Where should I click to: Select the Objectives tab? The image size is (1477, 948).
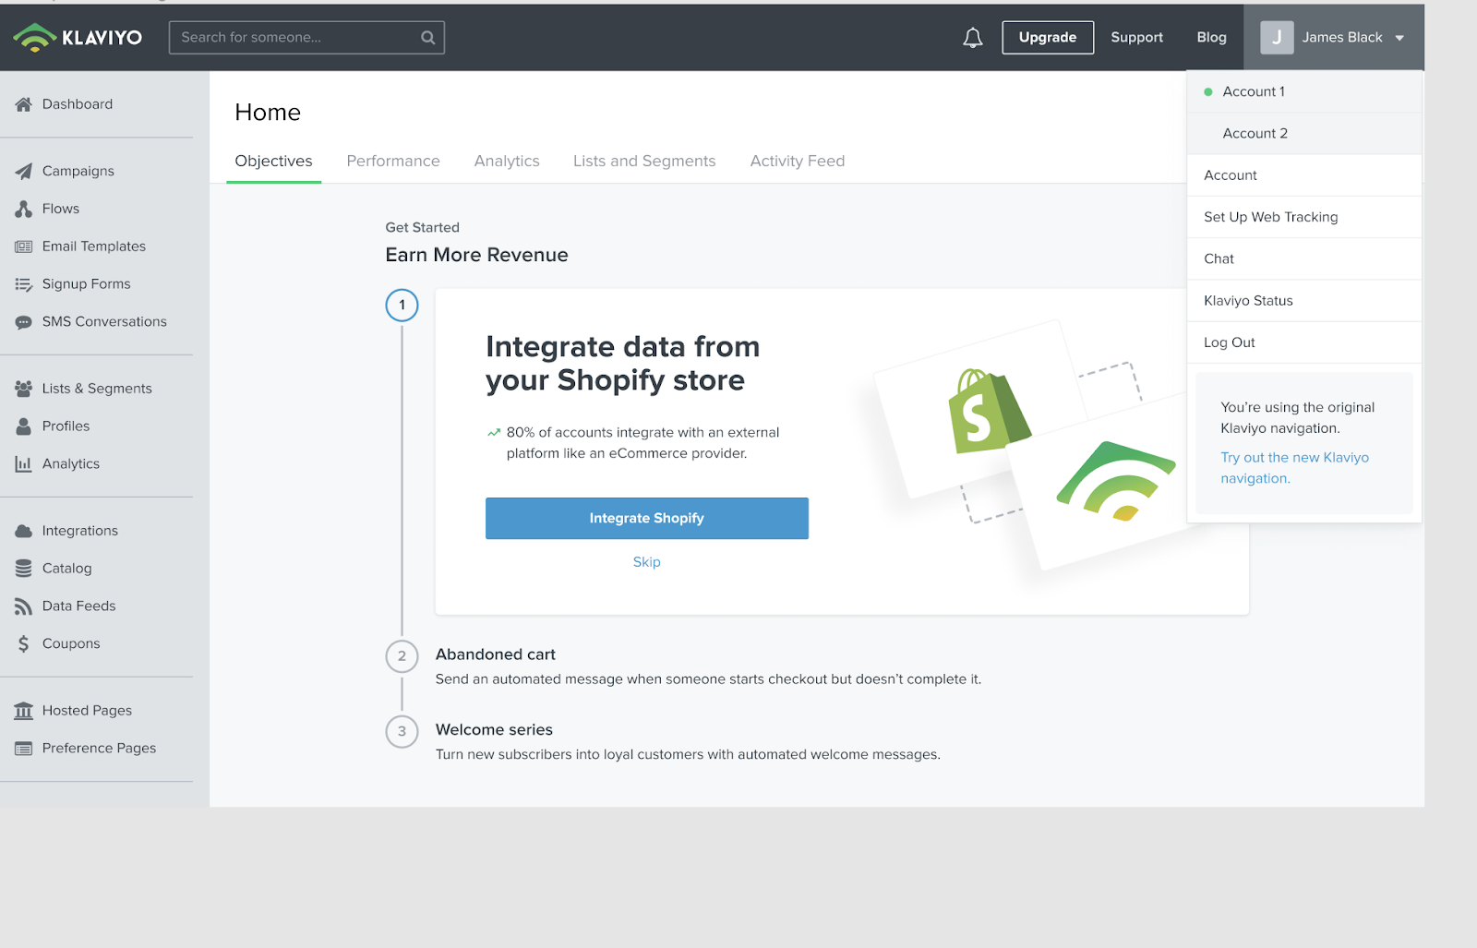(273, 161)
